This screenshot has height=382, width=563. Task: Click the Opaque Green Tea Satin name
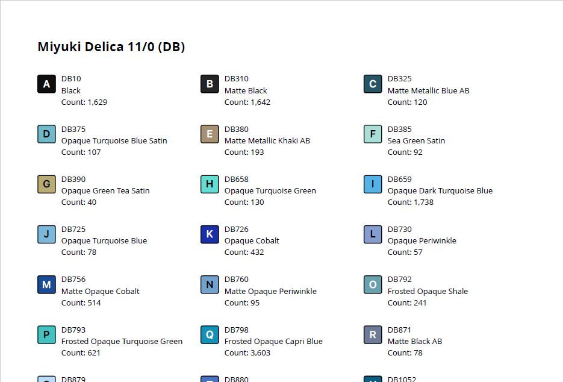point(105,190)
